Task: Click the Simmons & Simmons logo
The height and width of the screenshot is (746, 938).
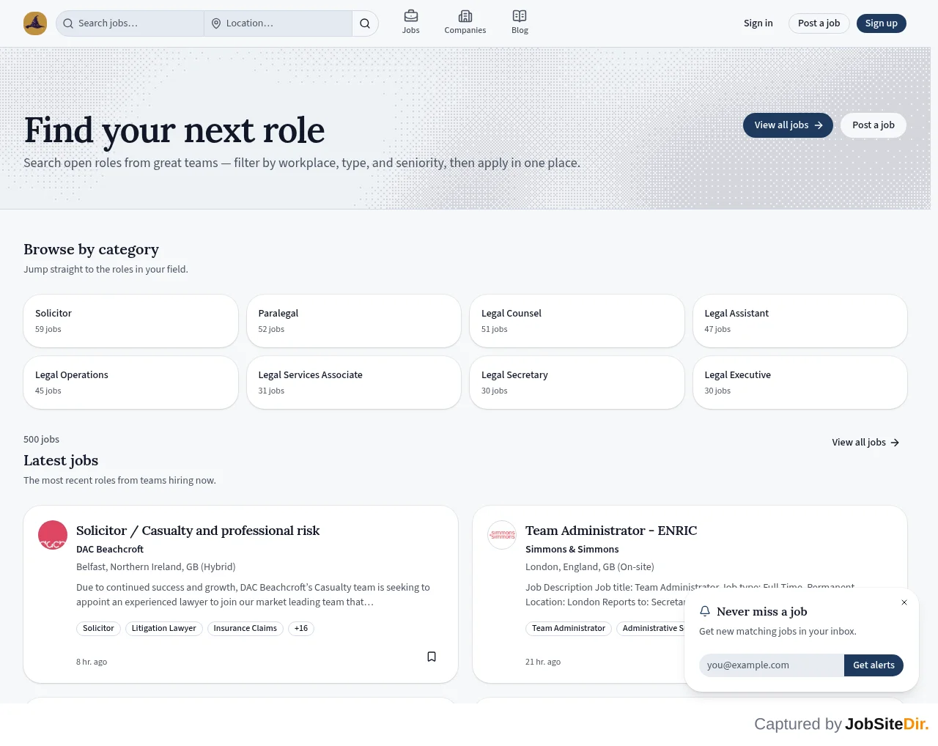Action: coord(502,535)
